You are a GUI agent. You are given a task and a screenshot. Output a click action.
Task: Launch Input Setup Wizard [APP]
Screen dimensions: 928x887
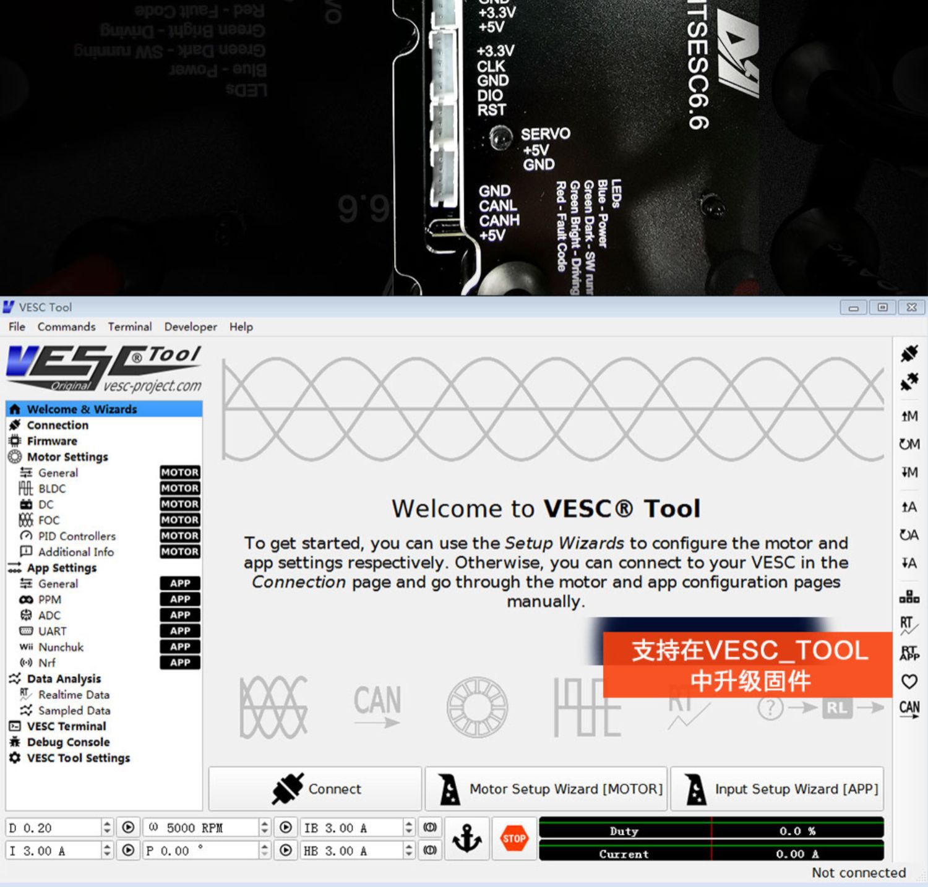click(x=777, y=789)
